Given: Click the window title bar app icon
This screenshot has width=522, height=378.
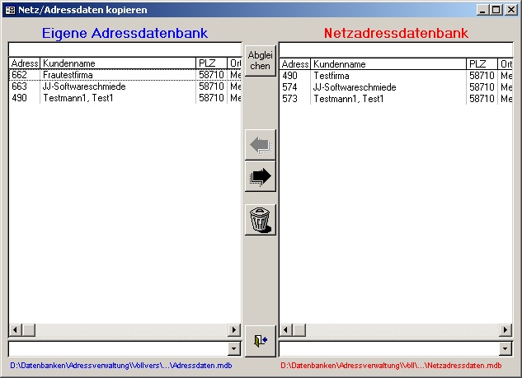Looking at the screenshot, I should tap(8, 10).
